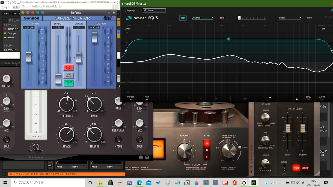Toggle the CLIP 0 dB button in Oxford Inflator
This screenshot has height=187, width=333.
68,68
